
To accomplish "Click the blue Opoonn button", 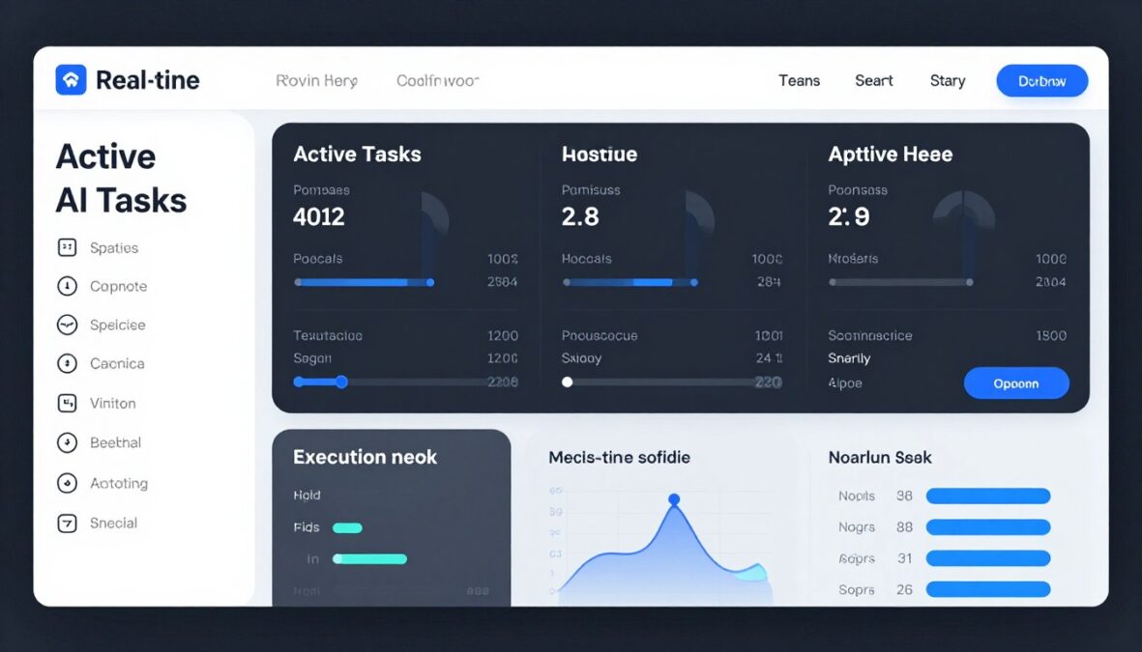I will pos(1016,383).
